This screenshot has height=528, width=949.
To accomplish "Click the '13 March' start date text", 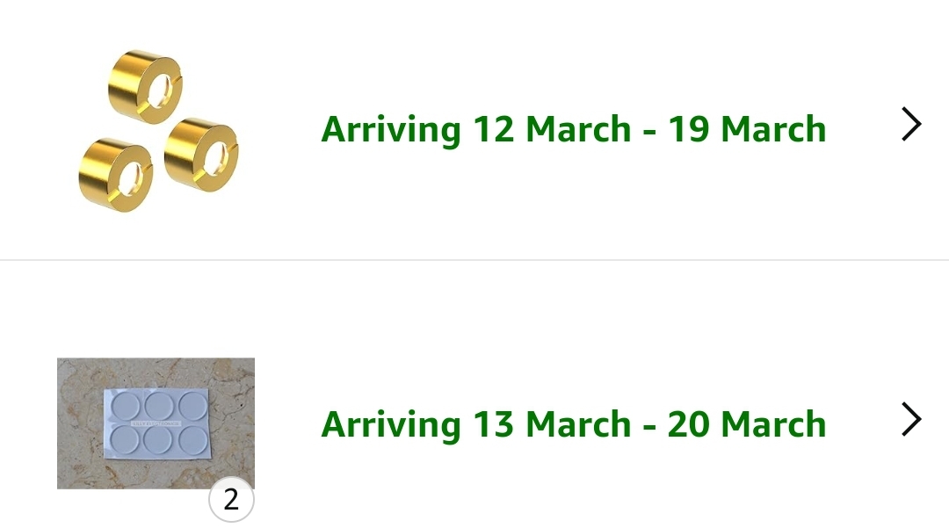I will pos(552,424).
